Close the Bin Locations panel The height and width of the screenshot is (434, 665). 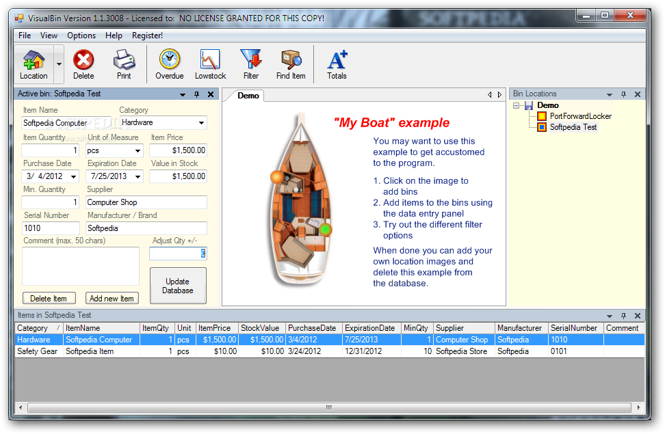(x=638, y=94)
